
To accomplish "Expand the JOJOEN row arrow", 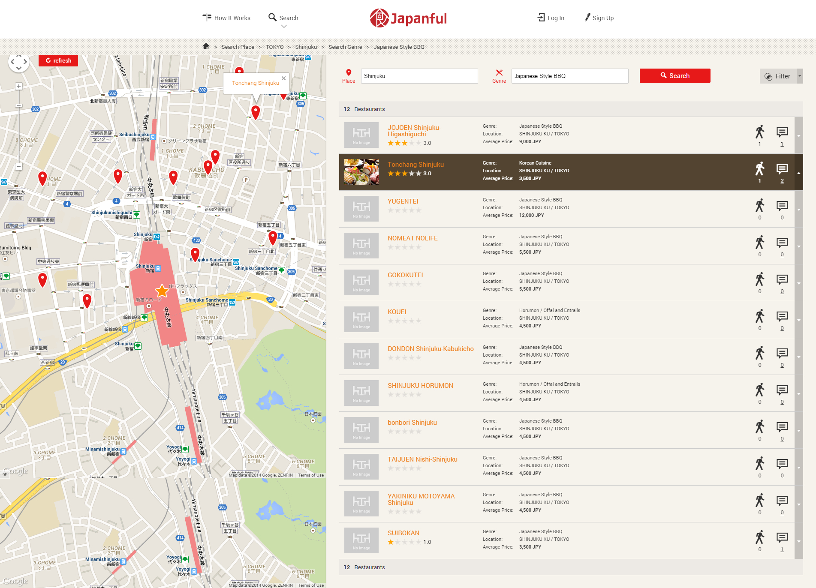I will pyautogui.click(x=799, y=135).
